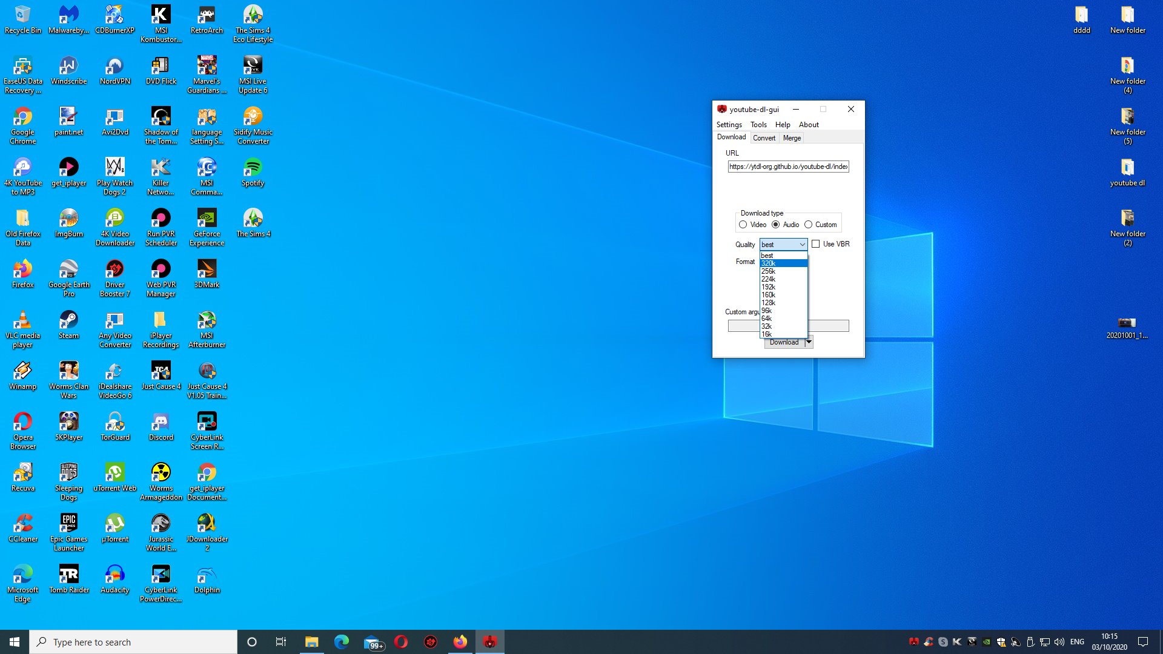Choose 192k quality option
Viewport: 1163px width, 654px height.
tap(783, 287)
